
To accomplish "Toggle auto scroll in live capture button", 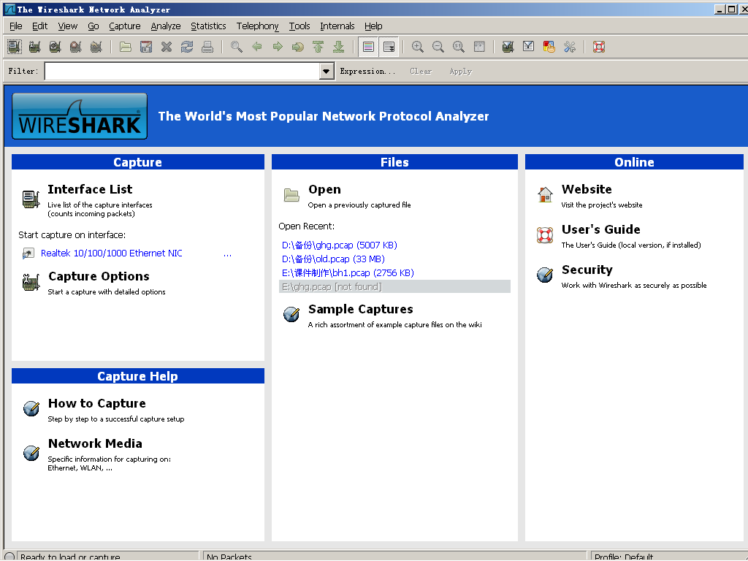I will point(389,47).
